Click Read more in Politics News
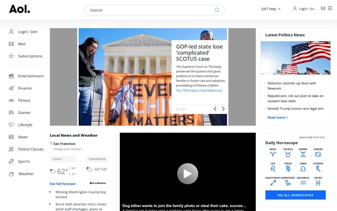This screenshot has height=211, width=337. 278,117
